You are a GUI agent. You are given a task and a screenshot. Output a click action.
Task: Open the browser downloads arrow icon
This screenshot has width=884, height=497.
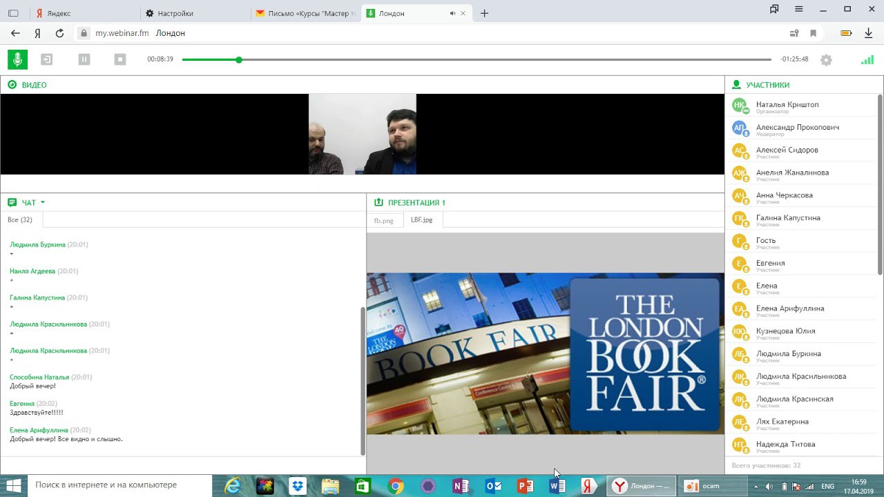[868, 33]
